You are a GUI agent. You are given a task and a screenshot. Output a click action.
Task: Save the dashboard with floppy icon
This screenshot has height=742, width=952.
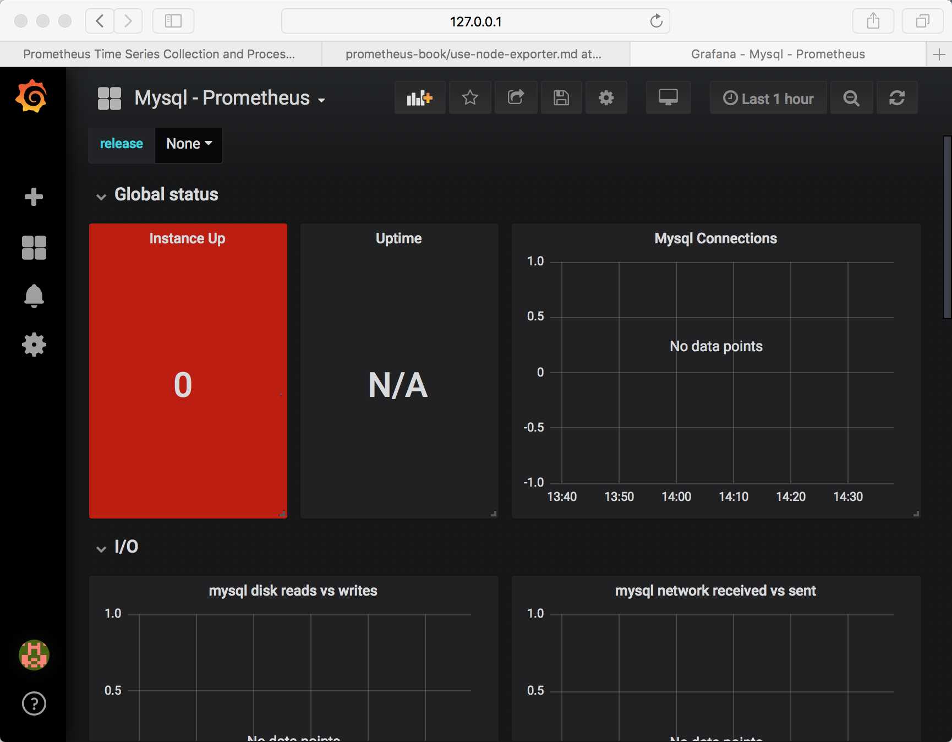561,98
